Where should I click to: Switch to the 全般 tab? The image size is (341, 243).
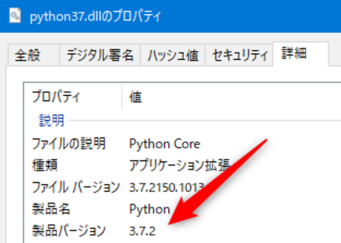(34, 55)
